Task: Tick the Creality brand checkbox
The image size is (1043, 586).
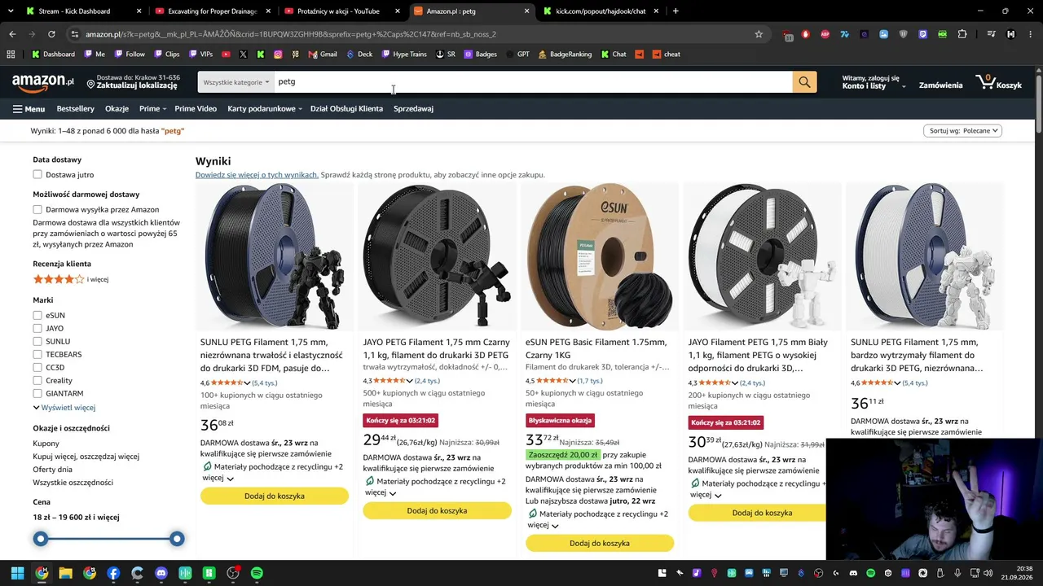Action: coord(37,381)
